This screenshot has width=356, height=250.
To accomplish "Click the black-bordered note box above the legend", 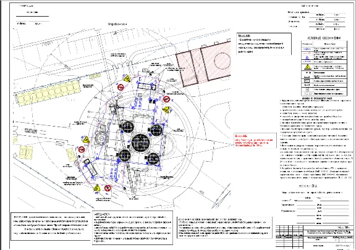I will [264, 44].
